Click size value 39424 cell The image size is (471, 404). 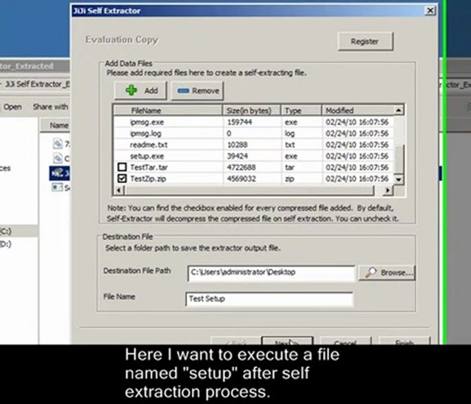237,157
